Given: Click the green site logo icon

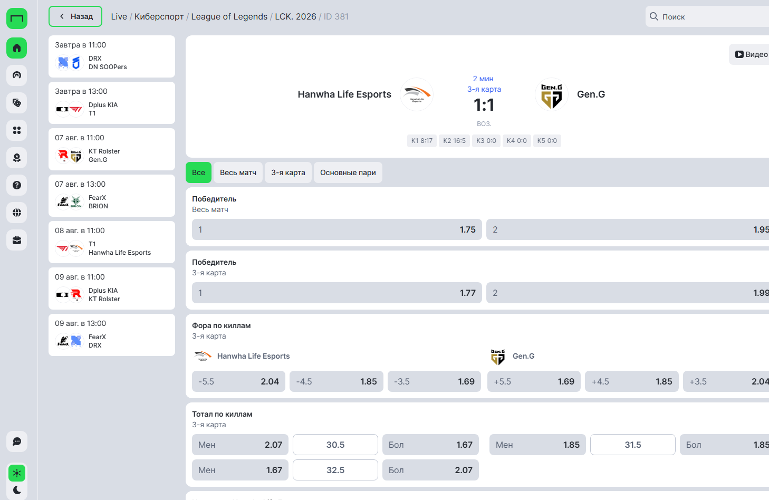Looking at the screenshot, I should [x=17, y=18].
